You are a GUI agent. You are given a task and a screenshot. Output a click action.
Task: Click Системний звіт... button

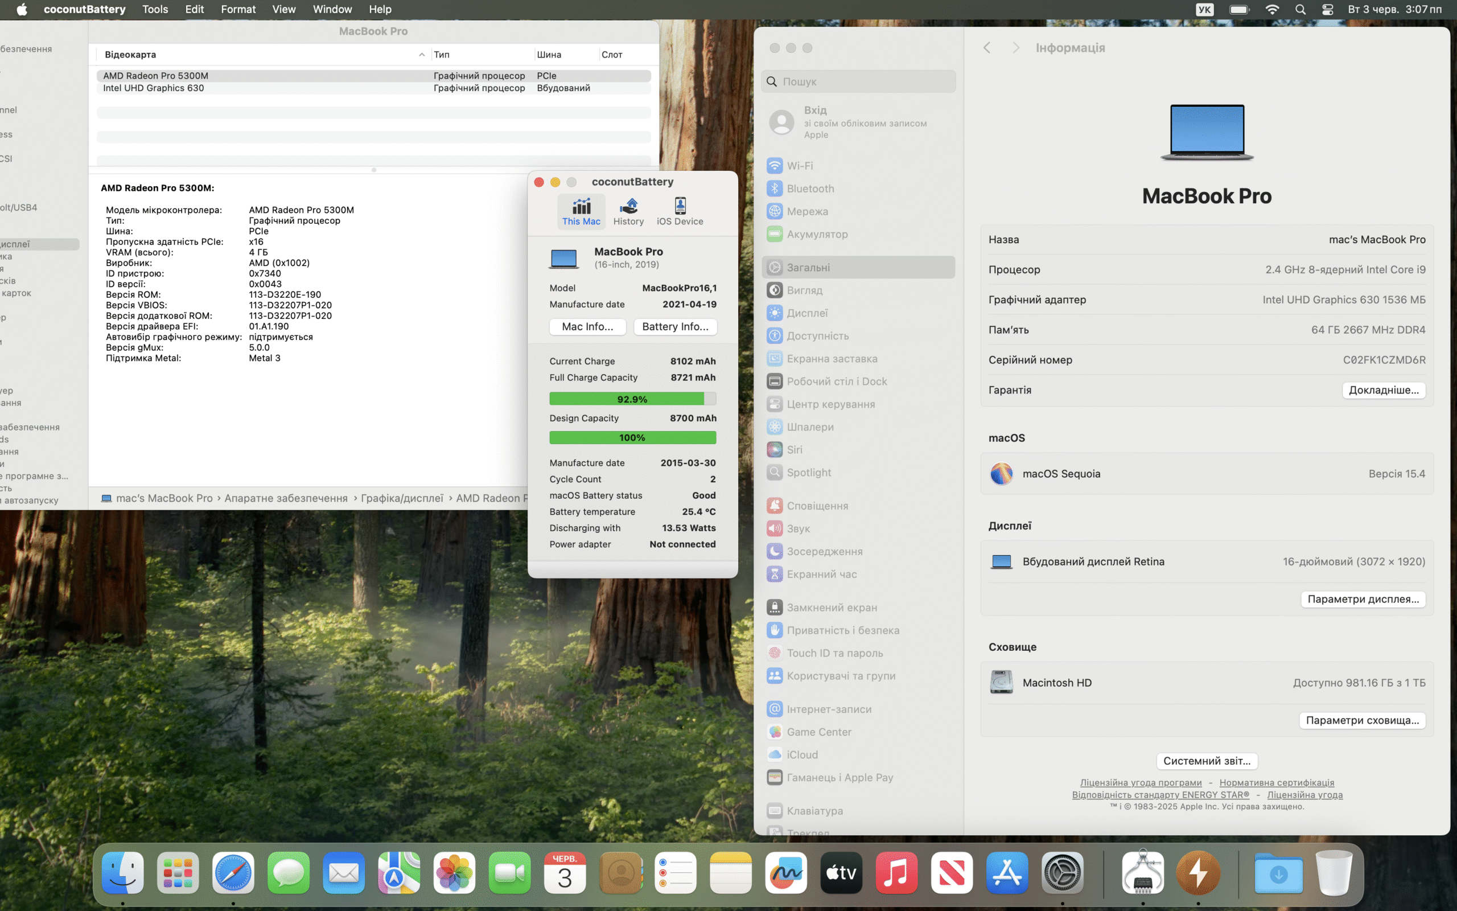tap(1207, 761)
